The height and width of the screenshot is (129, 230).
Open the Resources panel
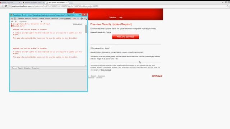pyautogui.click(x=55, y=19)
